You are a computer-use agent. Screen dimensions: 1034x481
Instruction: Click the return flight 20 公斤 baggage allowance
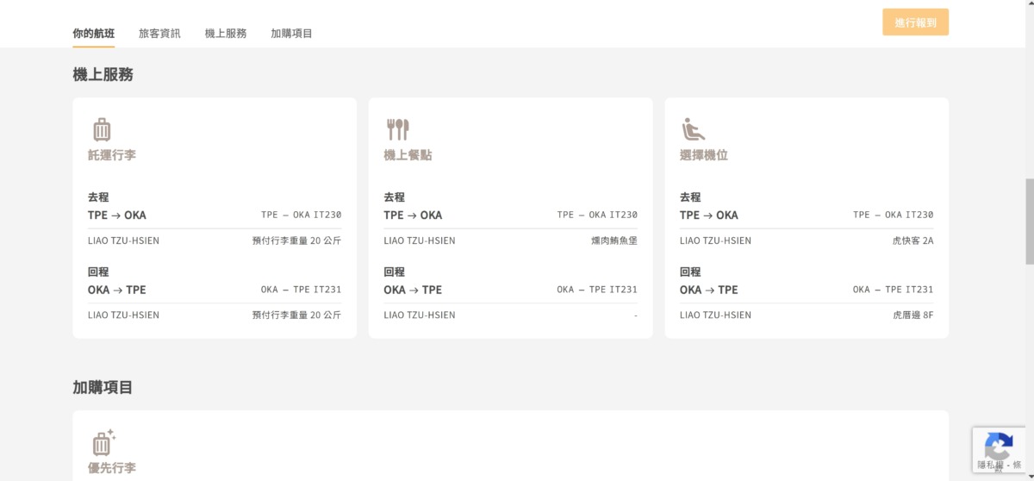point(296,315)
